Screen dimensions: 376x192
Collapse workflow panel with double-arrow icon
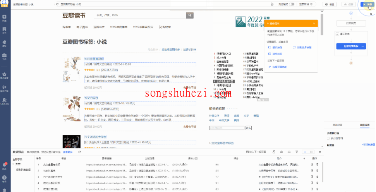click(371, 14)
